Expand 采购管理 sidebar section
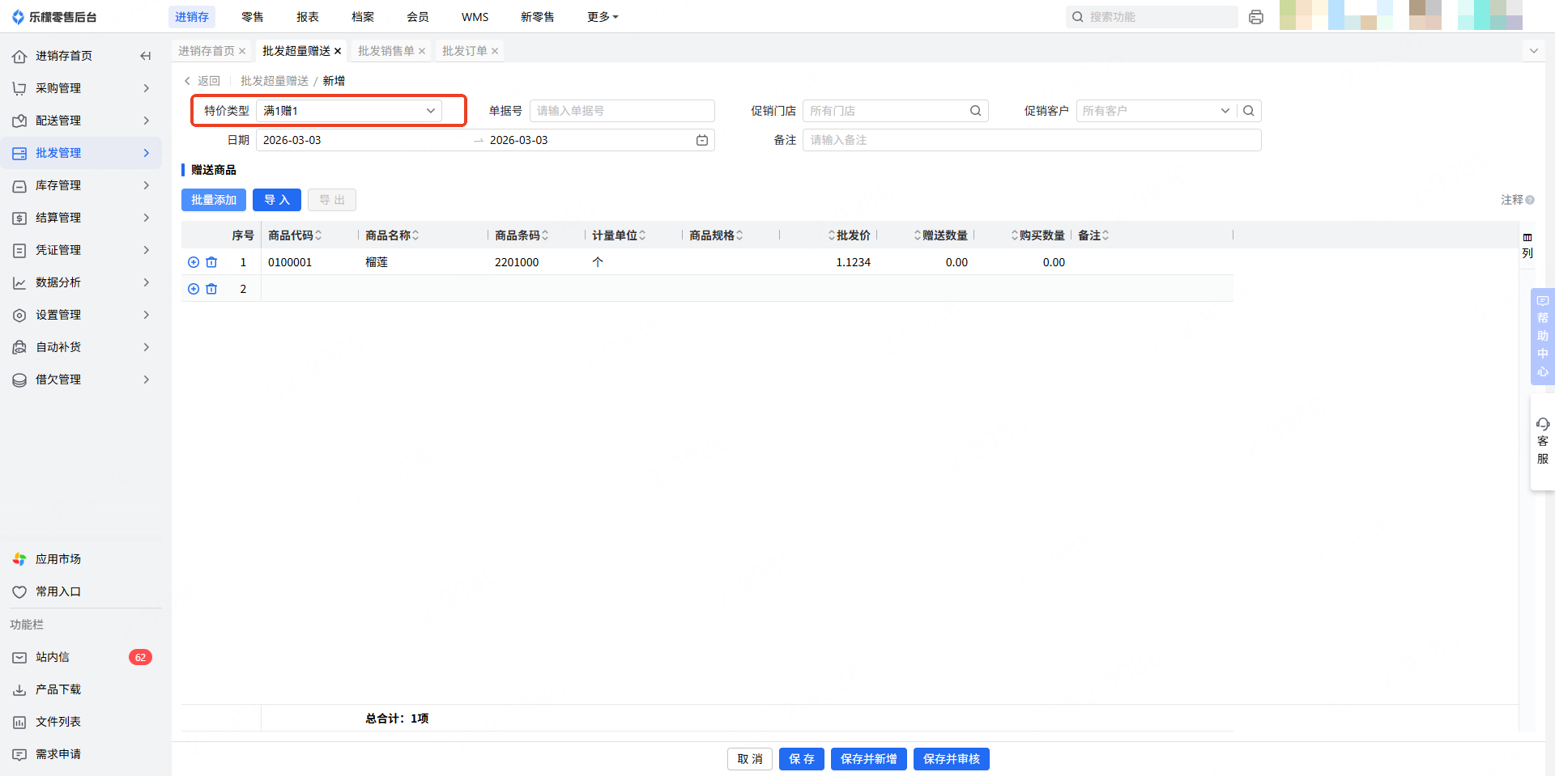Image resolution: width=1555 pixels, height=776 pixels. [81, 88]
